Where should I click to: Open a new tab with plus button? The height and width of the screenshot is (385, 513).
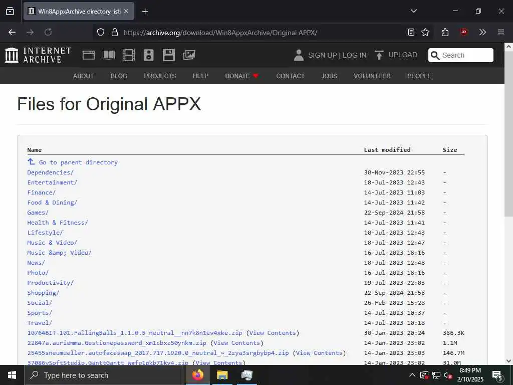point(145,12)
